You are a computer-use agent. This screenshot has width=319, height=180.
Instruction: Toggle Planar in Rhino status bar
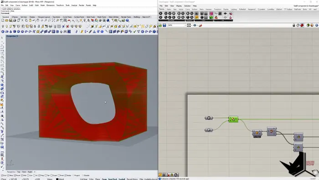click(x=98, y=179)
